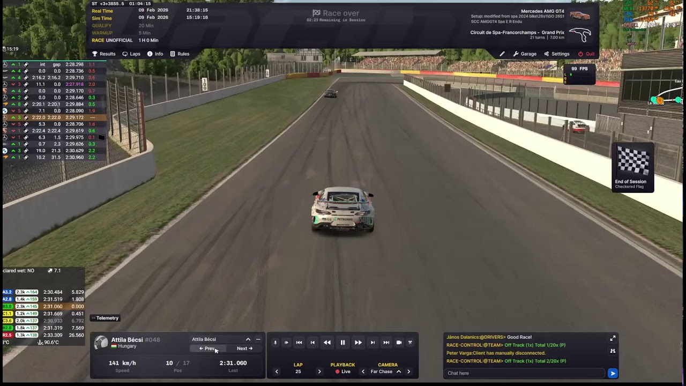Viewport: 686px width, 386px height.
Task: Click the End of Session checkered flag
Action: 632,167
